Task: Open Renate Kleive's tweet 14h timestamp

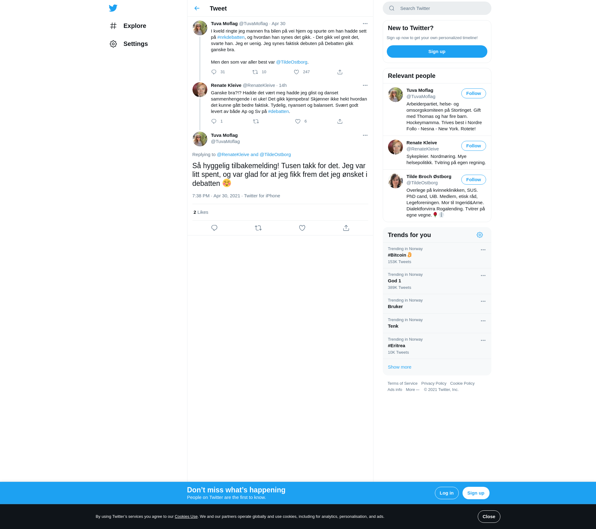Action: point(282,85)
